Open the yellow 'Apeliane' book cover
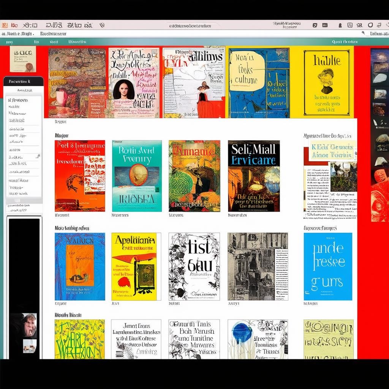Image resolution: width=389 pixels, height=389 pixels. [134, 266]
